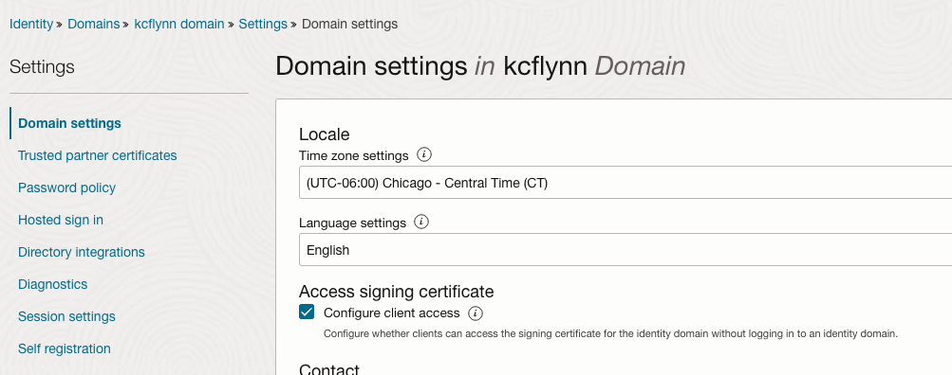Viewport: 952px width, 375px height.
Task: Open Directory integrations settings
Action: tap(82, 252)
